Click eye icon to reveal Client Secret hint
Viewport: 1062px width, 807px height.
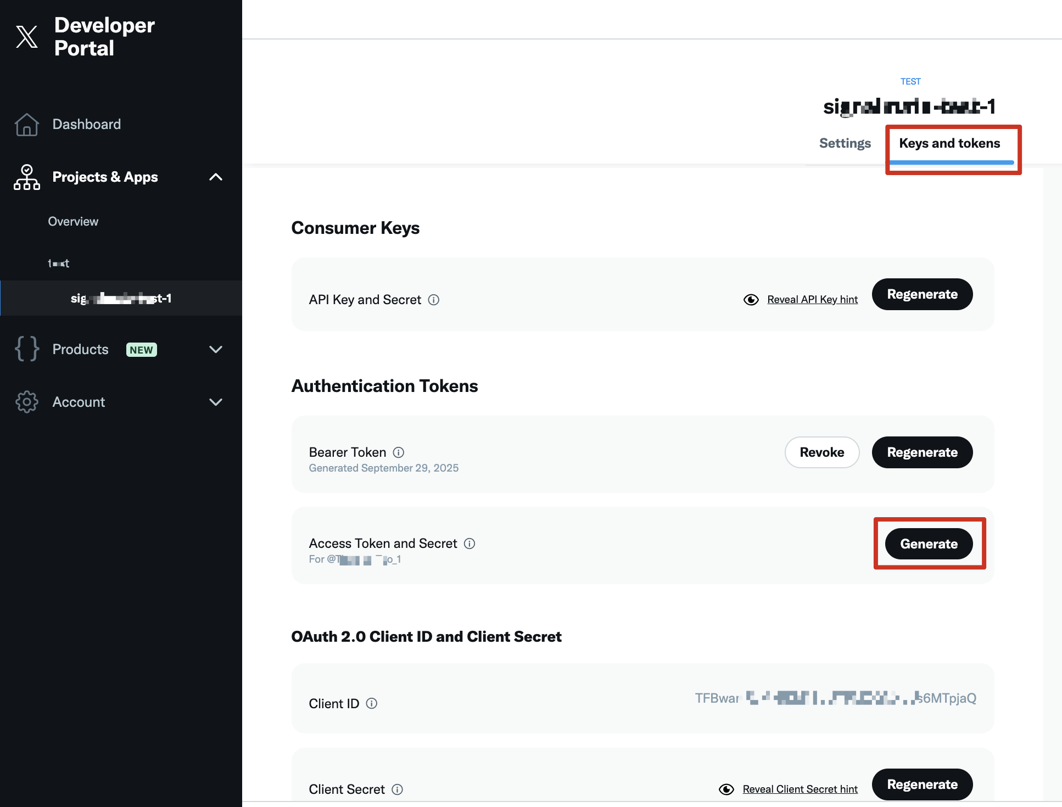click(726, 789)
